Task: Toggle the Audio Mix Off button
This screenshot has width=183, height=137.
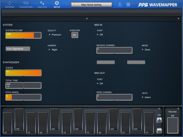Action: pos(75,35)
